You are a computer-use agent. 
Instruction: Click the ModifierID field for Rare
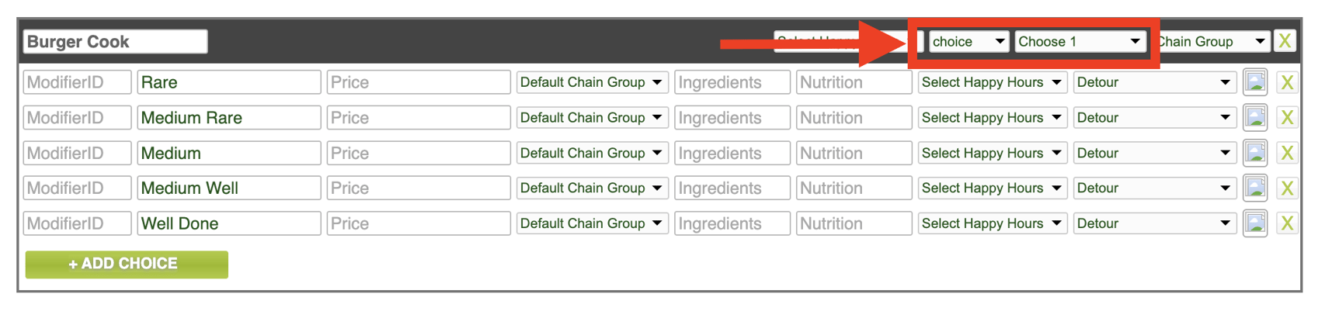pos(77,82)
